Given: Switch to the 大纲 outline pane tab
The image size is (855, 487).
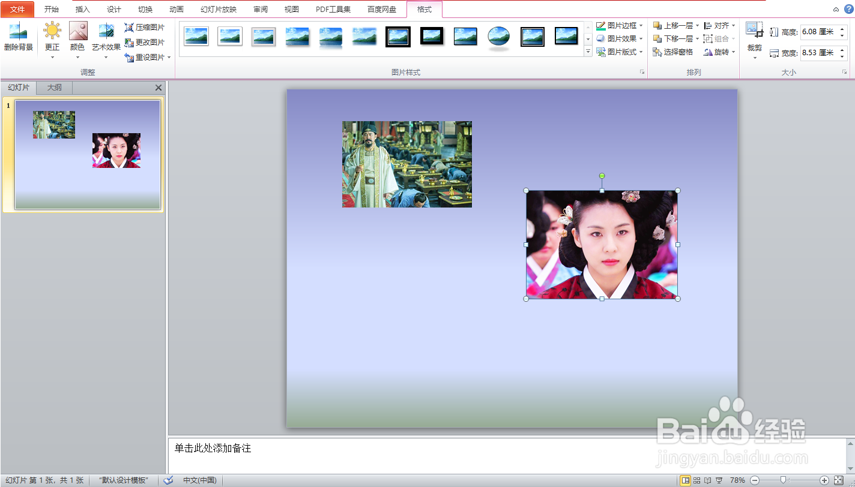Looking at the screenshot, I should (x=55, y=88).
